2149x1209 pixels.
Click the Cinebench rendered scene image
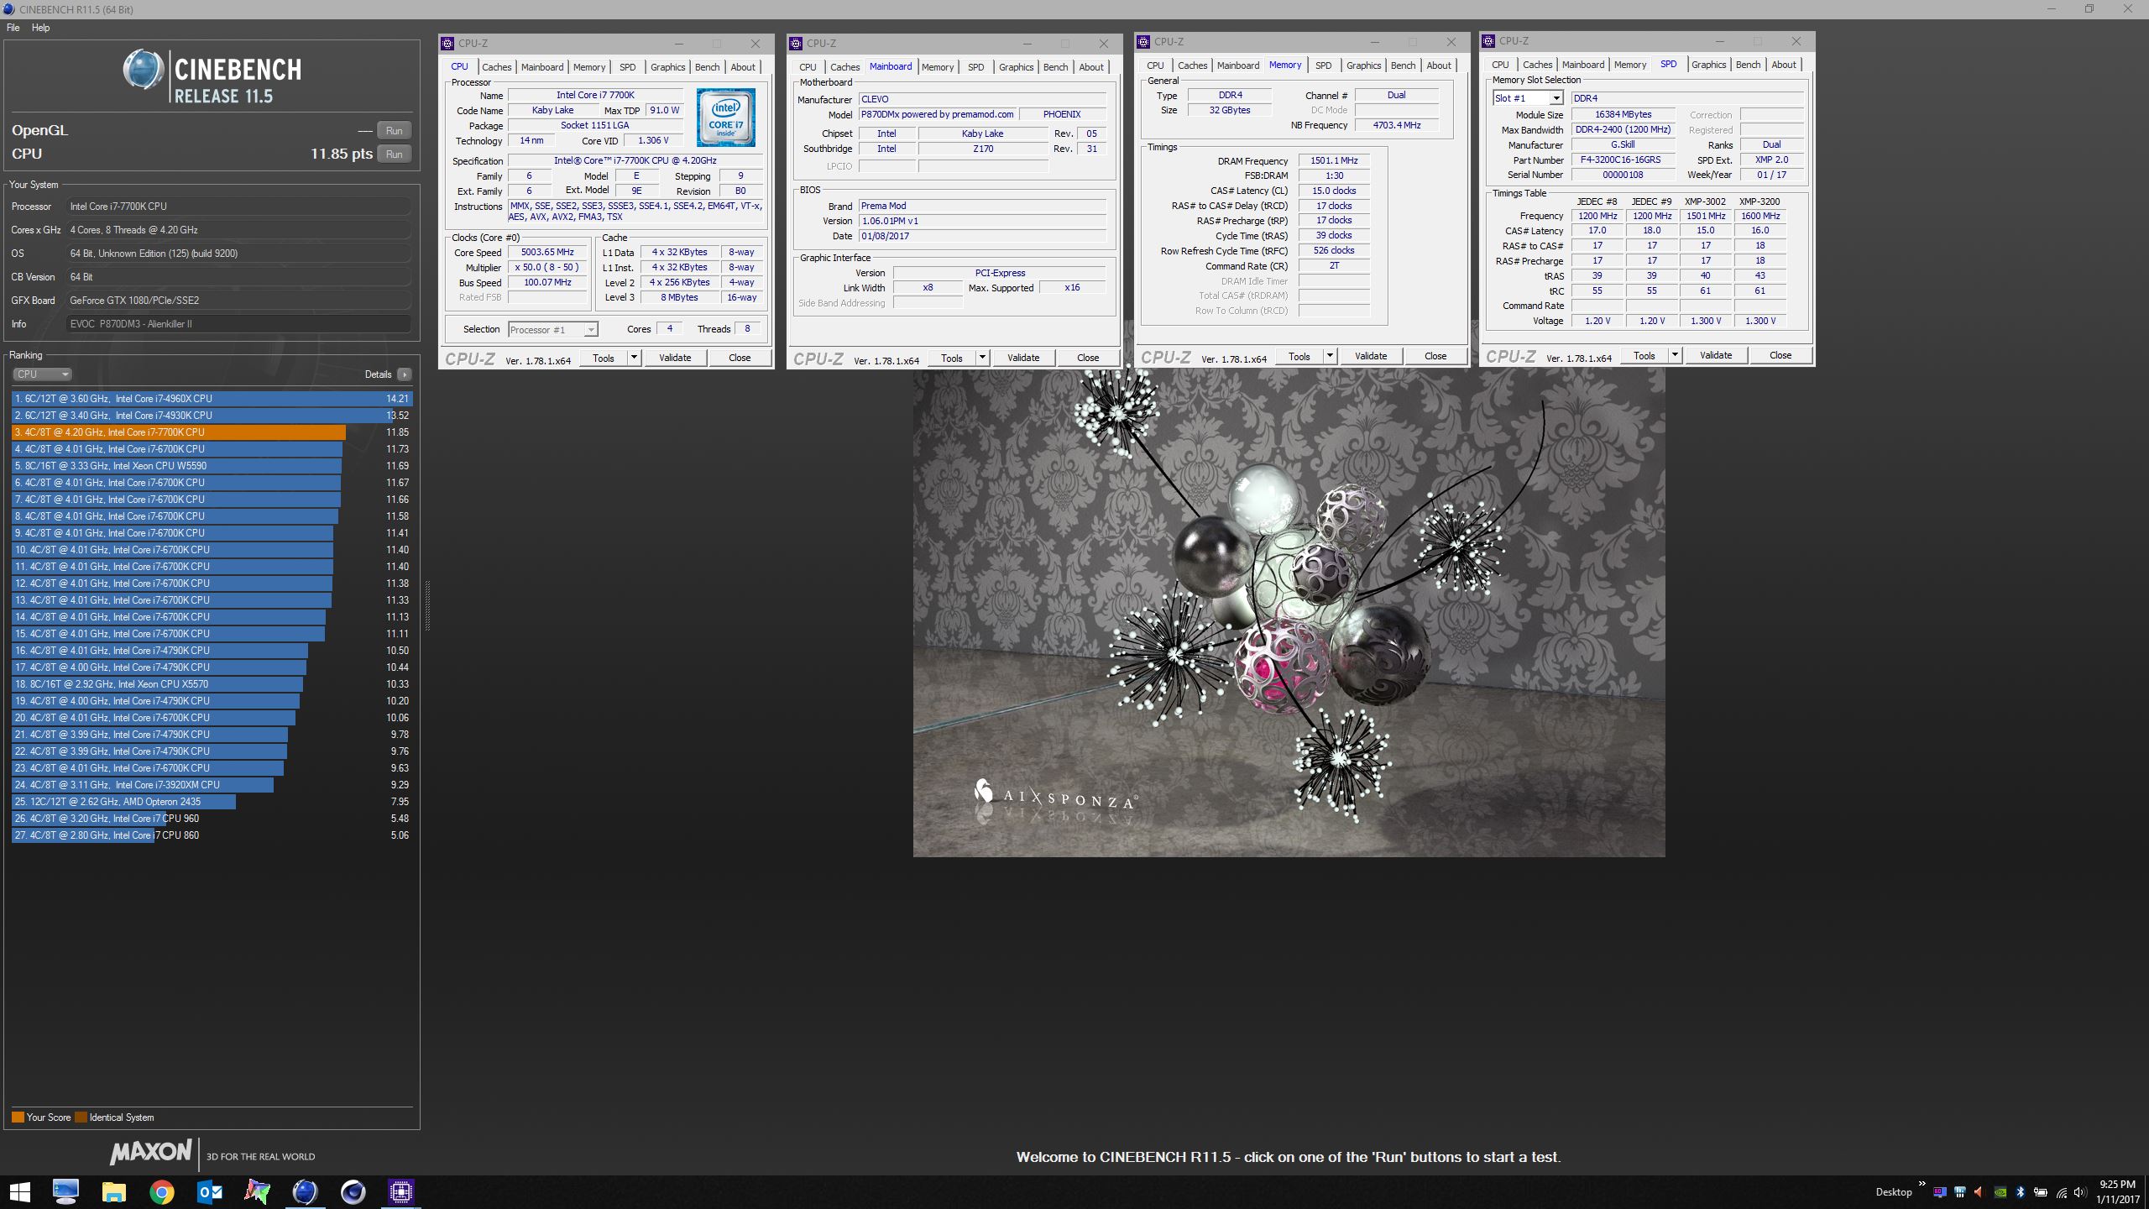point(1289,613)
